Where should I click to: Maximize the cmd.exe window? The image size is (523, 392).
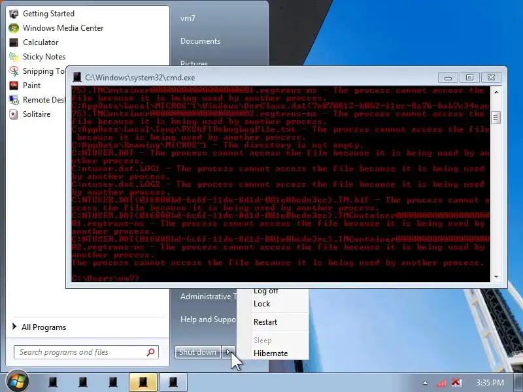tap(469, 78)
